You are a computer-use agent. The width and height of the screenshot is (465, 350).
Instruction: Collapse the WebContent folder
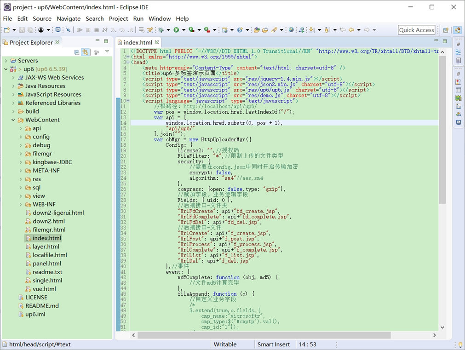13,120
